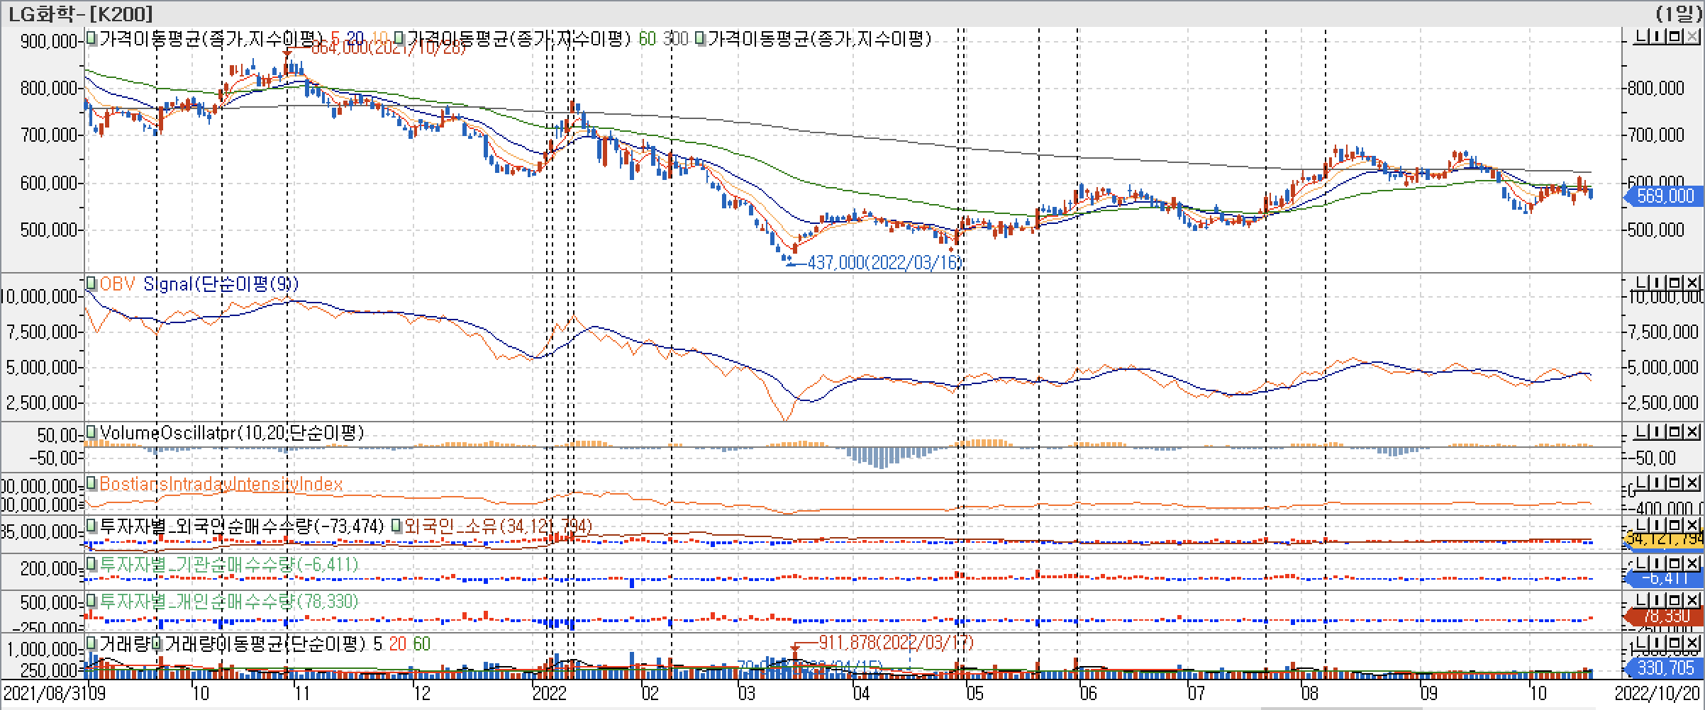Click the blue volume tag 330,705
This screenshot has height=710, width=1705.
[1662, 668]
